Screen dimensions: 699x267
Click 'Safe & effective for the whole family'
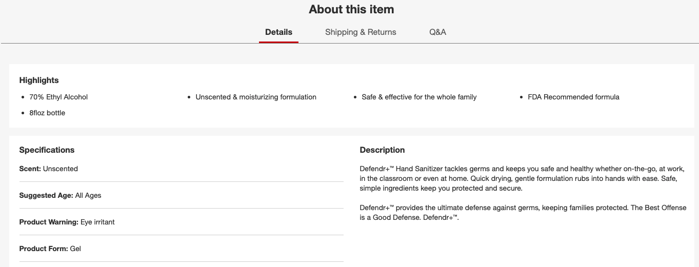tap(419, 97)
